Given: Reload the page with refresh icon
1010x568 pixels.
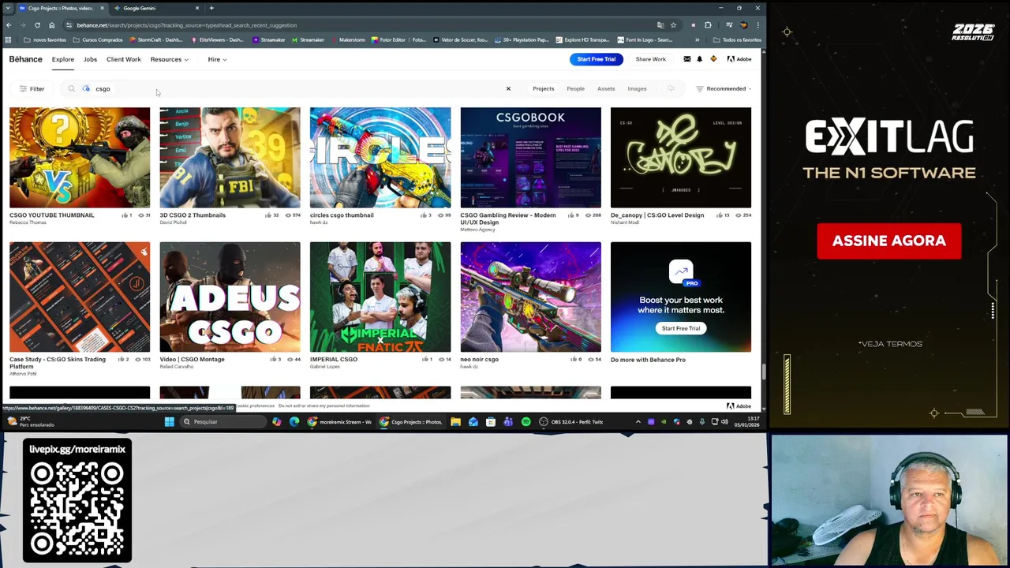Looking at the screenshot, I should [37, 25].
